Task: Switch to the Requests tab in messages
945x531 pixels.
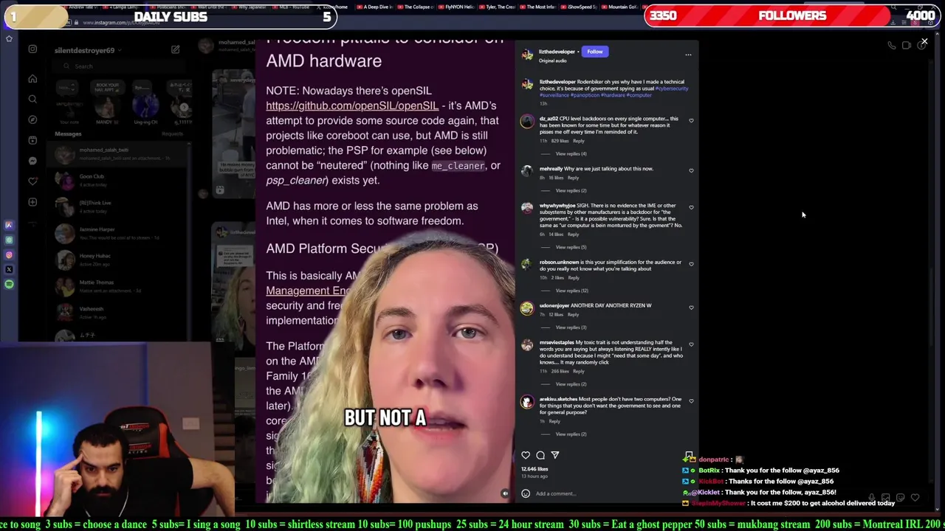Action: tap(172, 133)
